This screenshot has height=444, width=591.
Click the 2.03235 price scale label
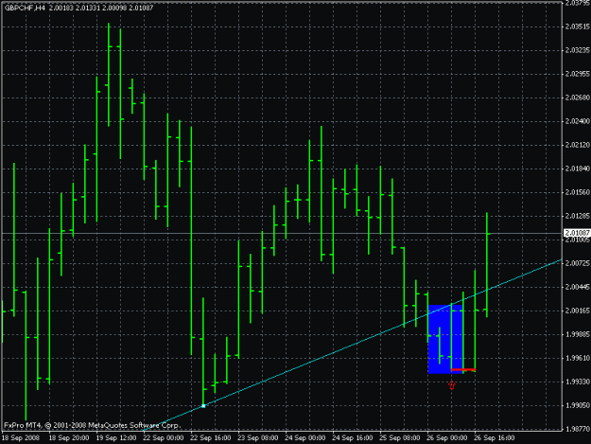pos(578,50)
